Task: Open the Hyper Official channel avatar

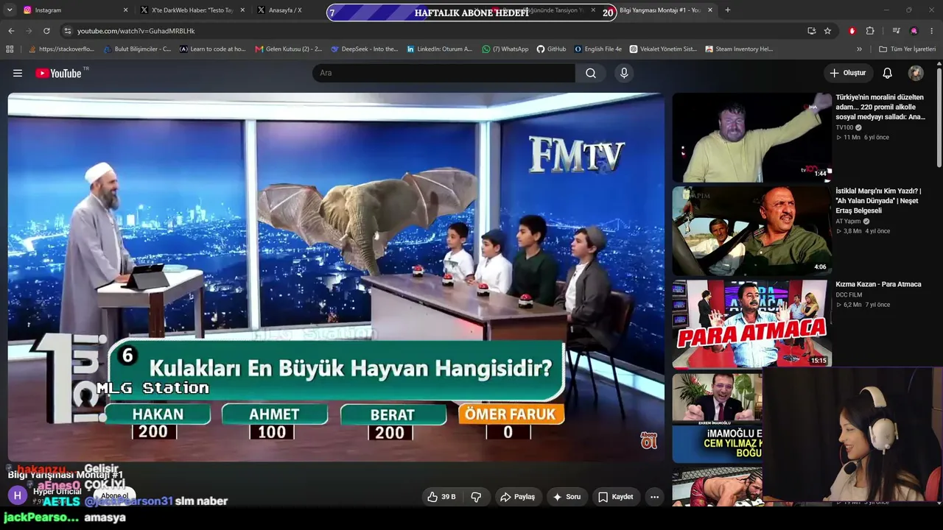Action: pyautogui.click(x=17, y=495)
